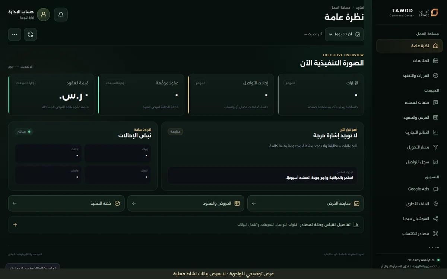Click حساب الإدارة account name

(21, 12)
